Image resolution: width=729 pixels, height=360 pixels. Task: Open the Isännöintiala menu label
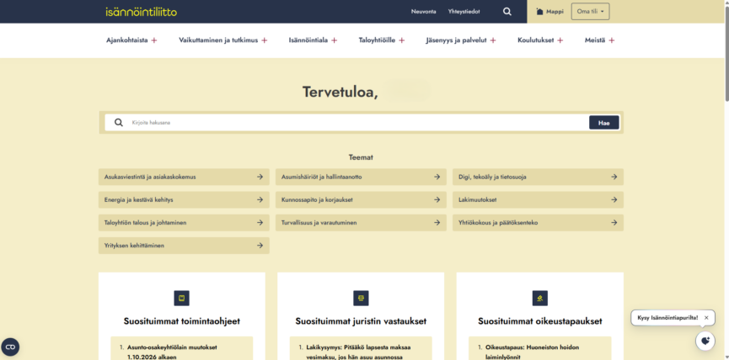coord(308,40)
